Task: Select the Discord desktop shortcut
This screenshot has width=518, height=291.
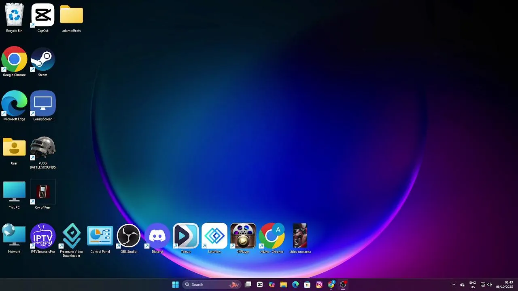Action: pyautogui.click(x=157, y=238)
